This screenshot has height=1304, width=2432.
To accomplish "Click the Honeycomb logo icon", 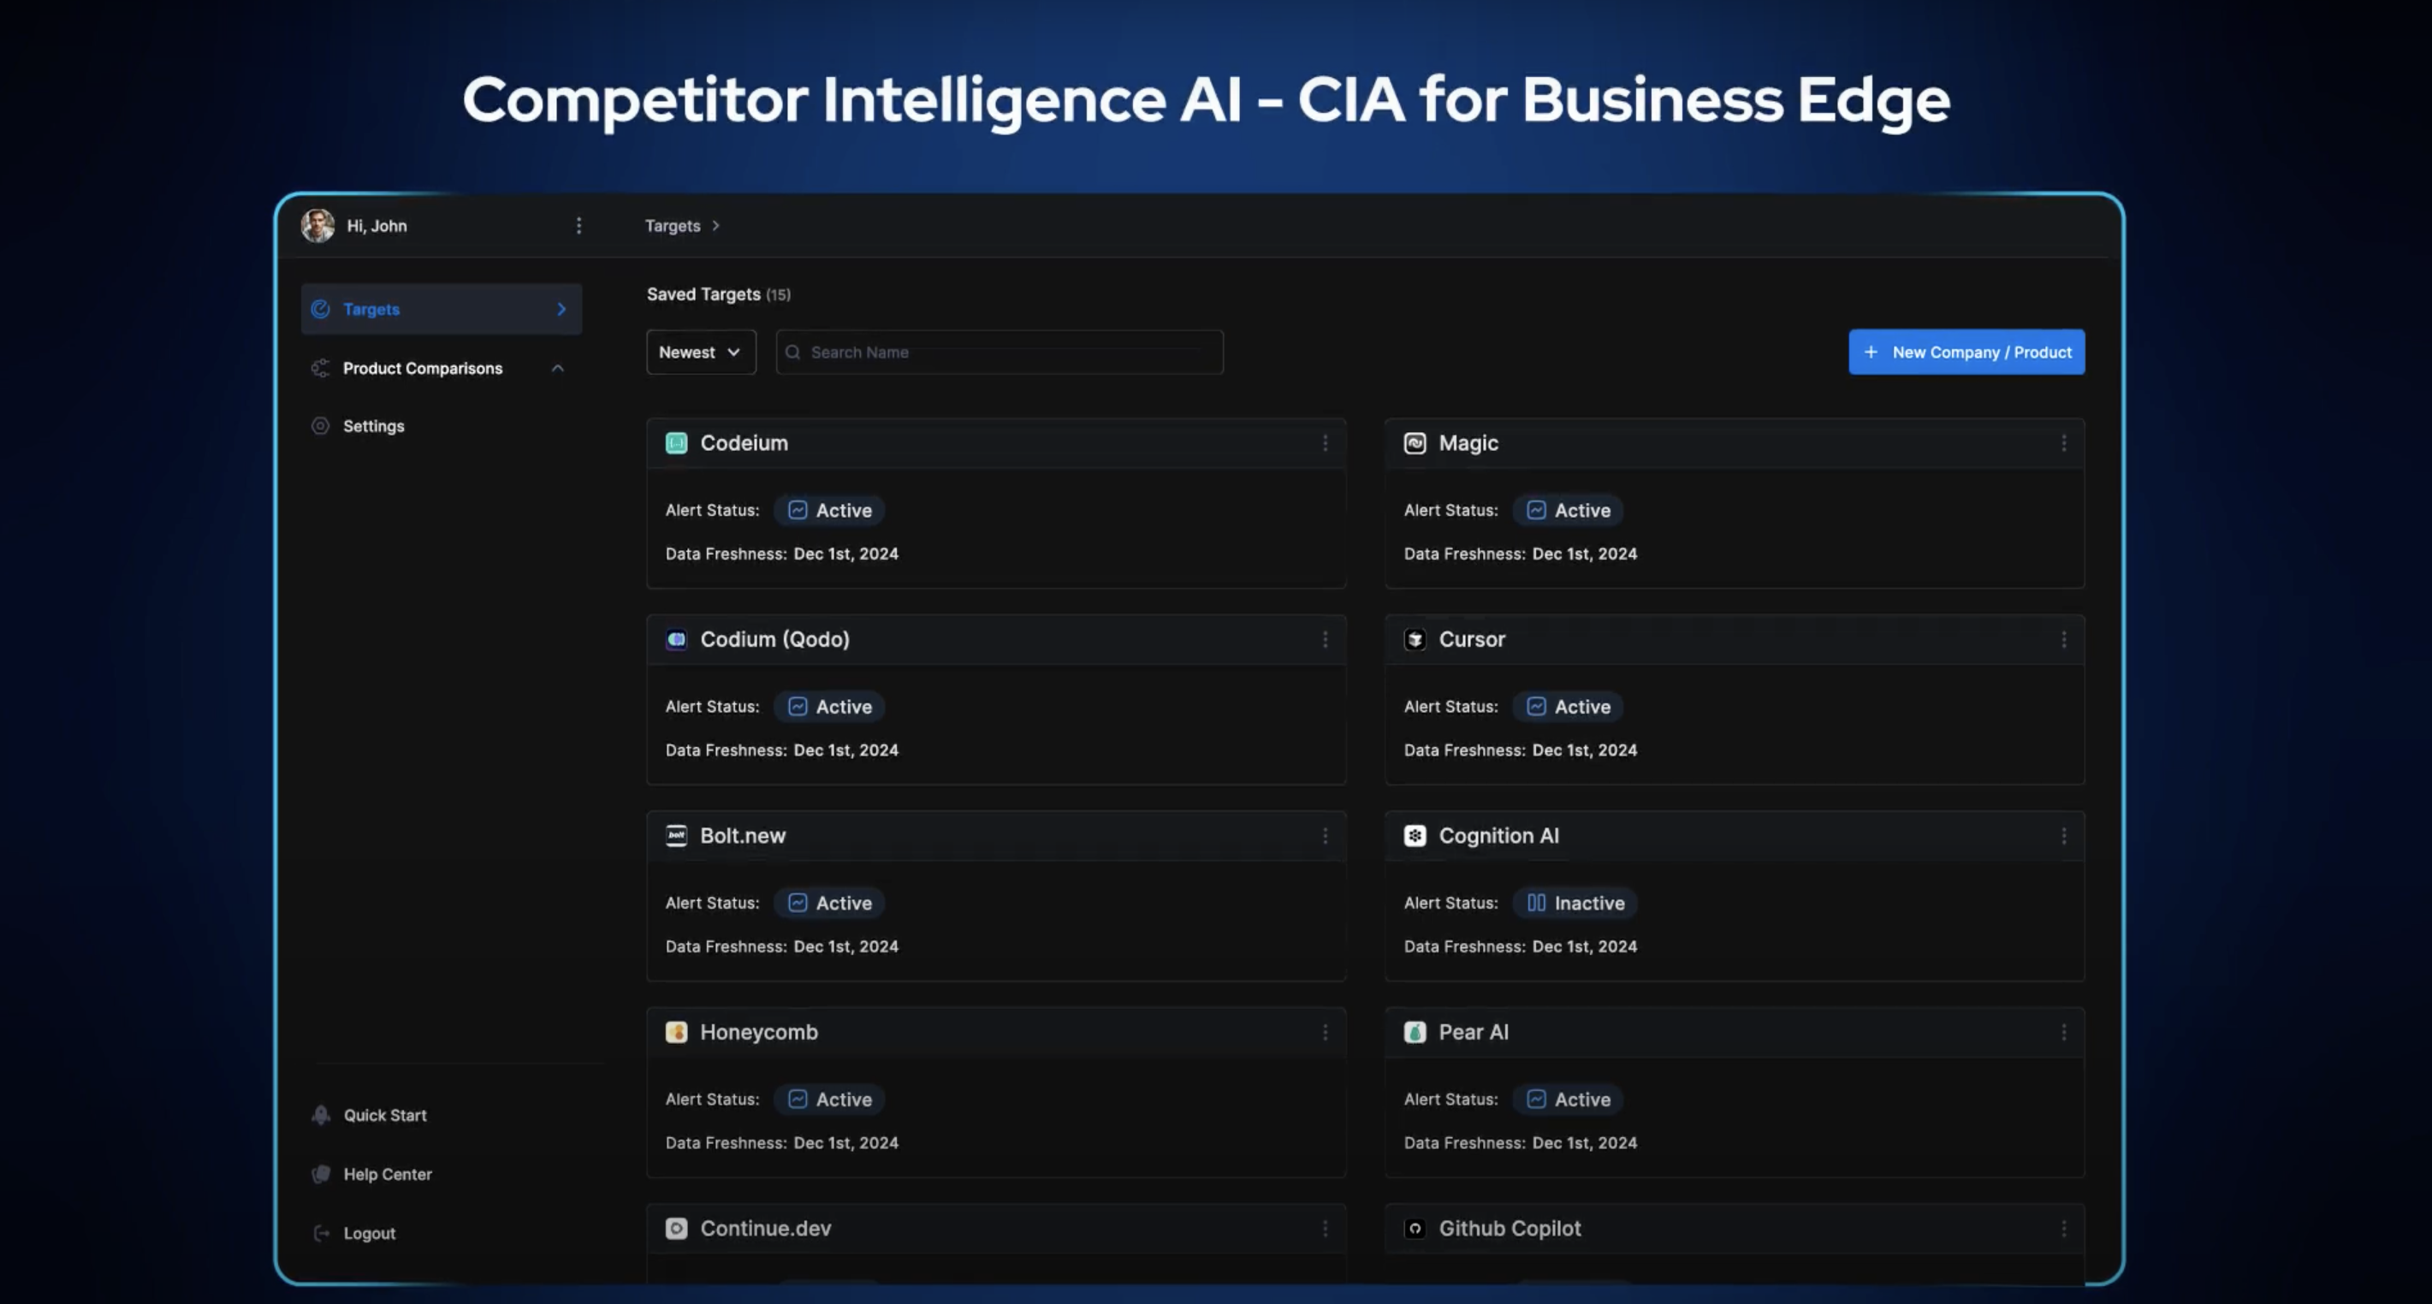I will pyautogui.click(x=676, y=1032).
